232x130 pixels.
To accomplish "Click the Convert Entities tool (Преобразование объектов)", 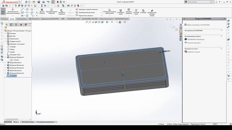I will point(51,12).
